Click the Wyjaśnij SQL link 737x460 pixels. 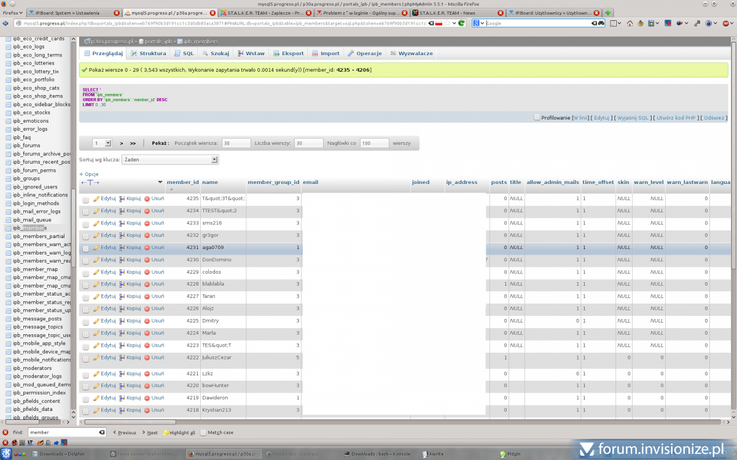pyautogui.click(x=632, y=118)
